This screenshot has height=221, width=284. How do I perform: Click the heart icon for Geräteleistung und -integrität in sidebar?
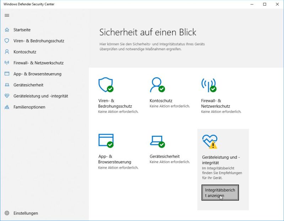tap(7, 96)
